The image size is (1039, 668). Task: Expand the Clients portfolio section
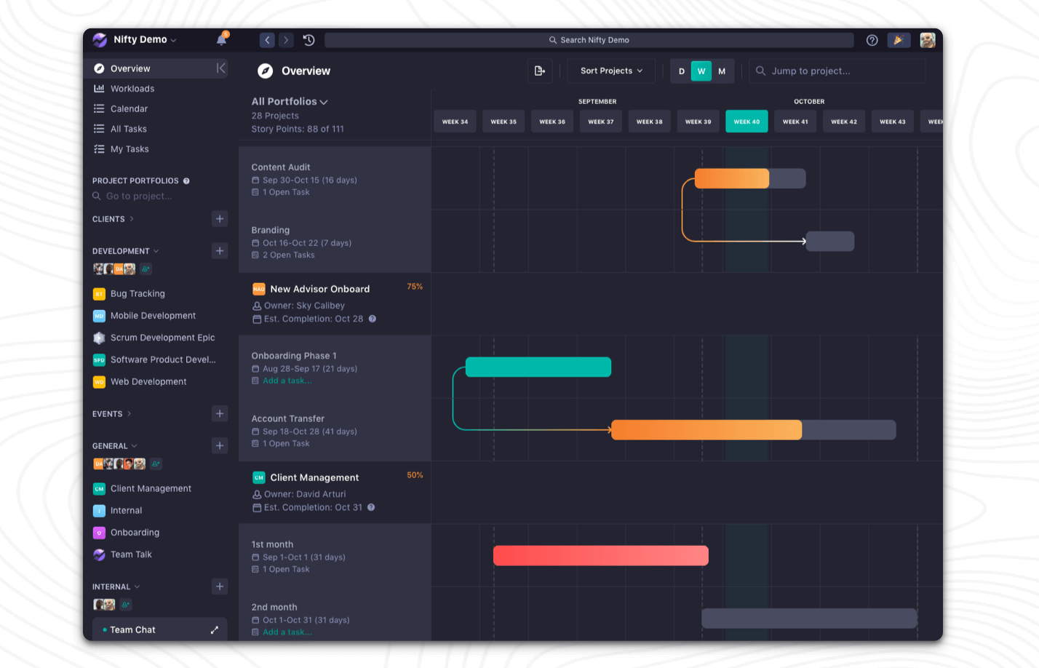(x=114, y=219)
